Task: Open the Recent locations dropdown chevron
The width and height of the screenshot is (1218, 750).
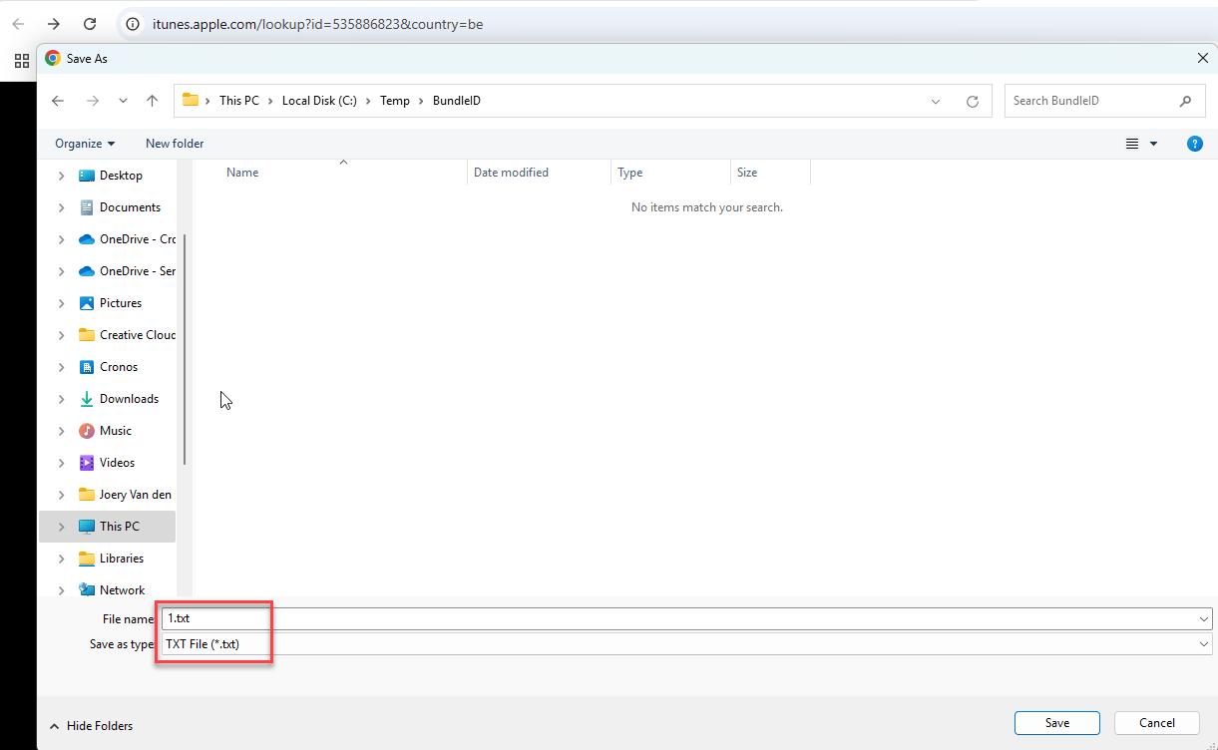Action: pyautogui.click(x=123, y=101)
